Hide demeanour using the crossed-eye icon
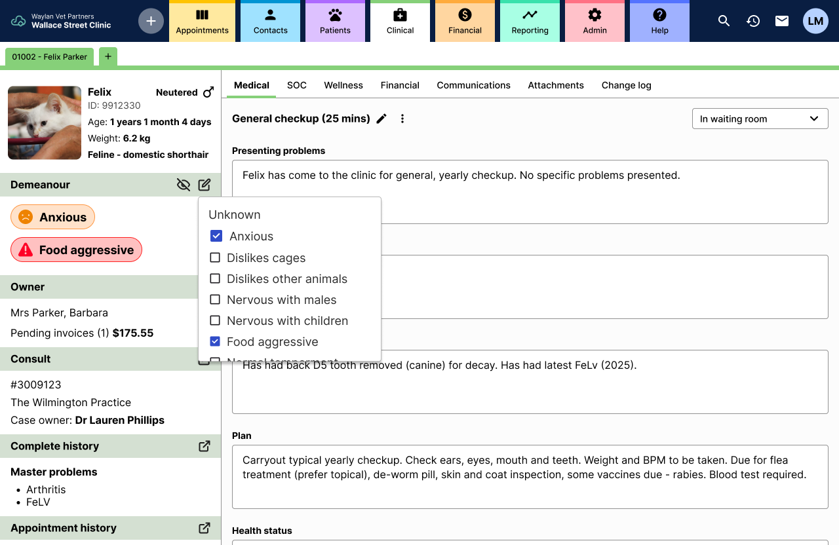Viewport: 839px width, 545px height. pos(184,185)
